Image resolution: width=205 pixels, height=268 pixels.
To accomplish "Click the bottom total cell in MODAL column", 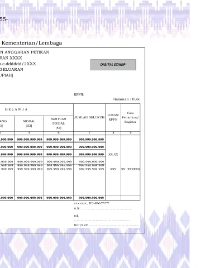I will point(30,198).
